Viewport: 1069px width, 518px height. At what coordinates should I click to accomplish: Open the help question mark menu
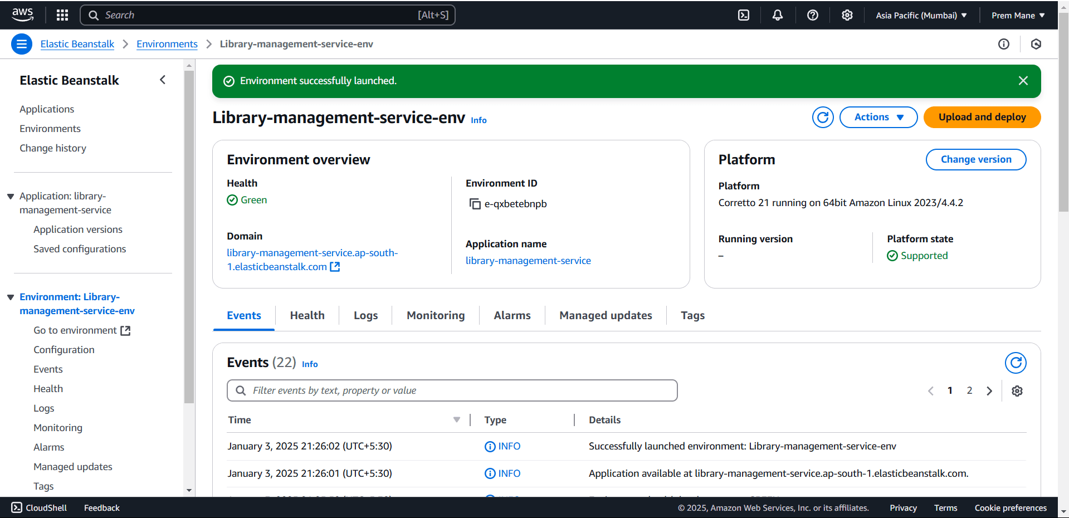tap(813, 15)
